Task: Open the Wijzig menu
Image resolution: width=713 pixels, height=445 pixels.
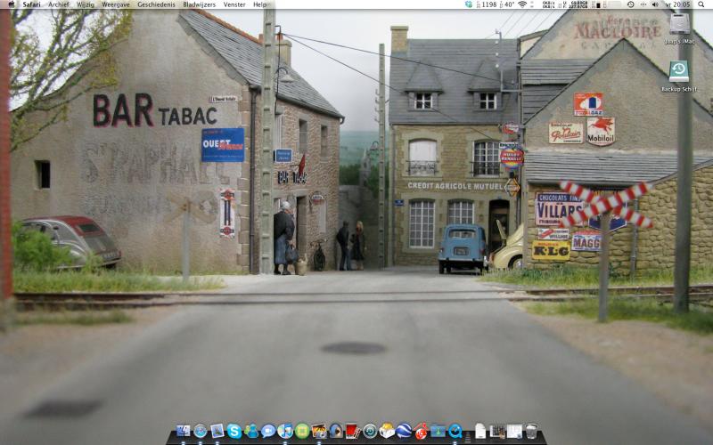Action: coord(85,4)
